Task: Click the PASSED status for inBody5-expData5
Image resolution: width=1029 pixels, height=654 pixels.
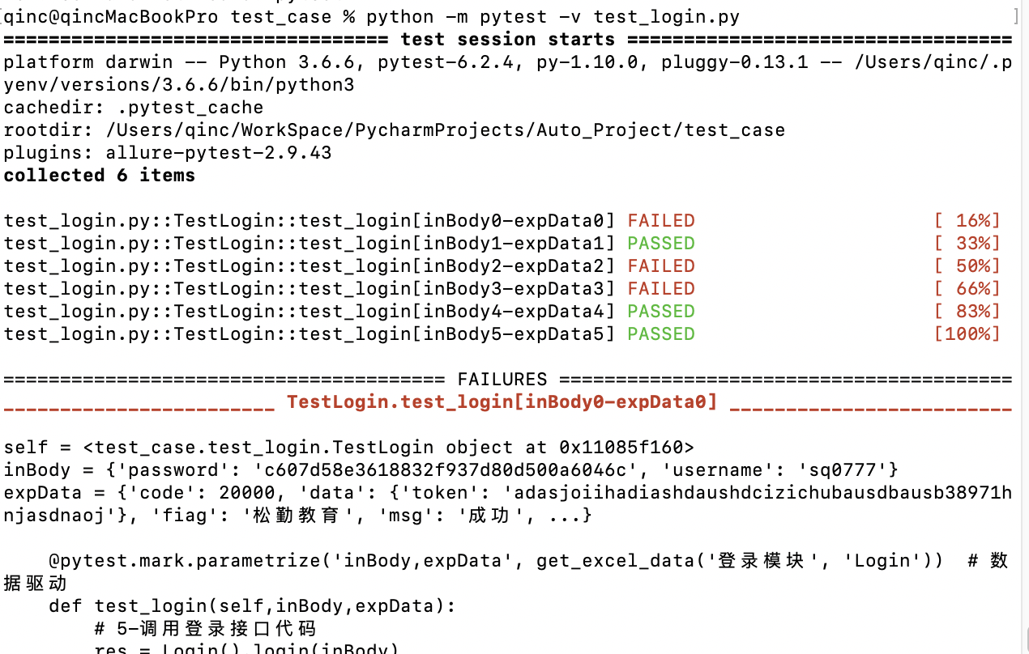Action: [x=661, y=334]
